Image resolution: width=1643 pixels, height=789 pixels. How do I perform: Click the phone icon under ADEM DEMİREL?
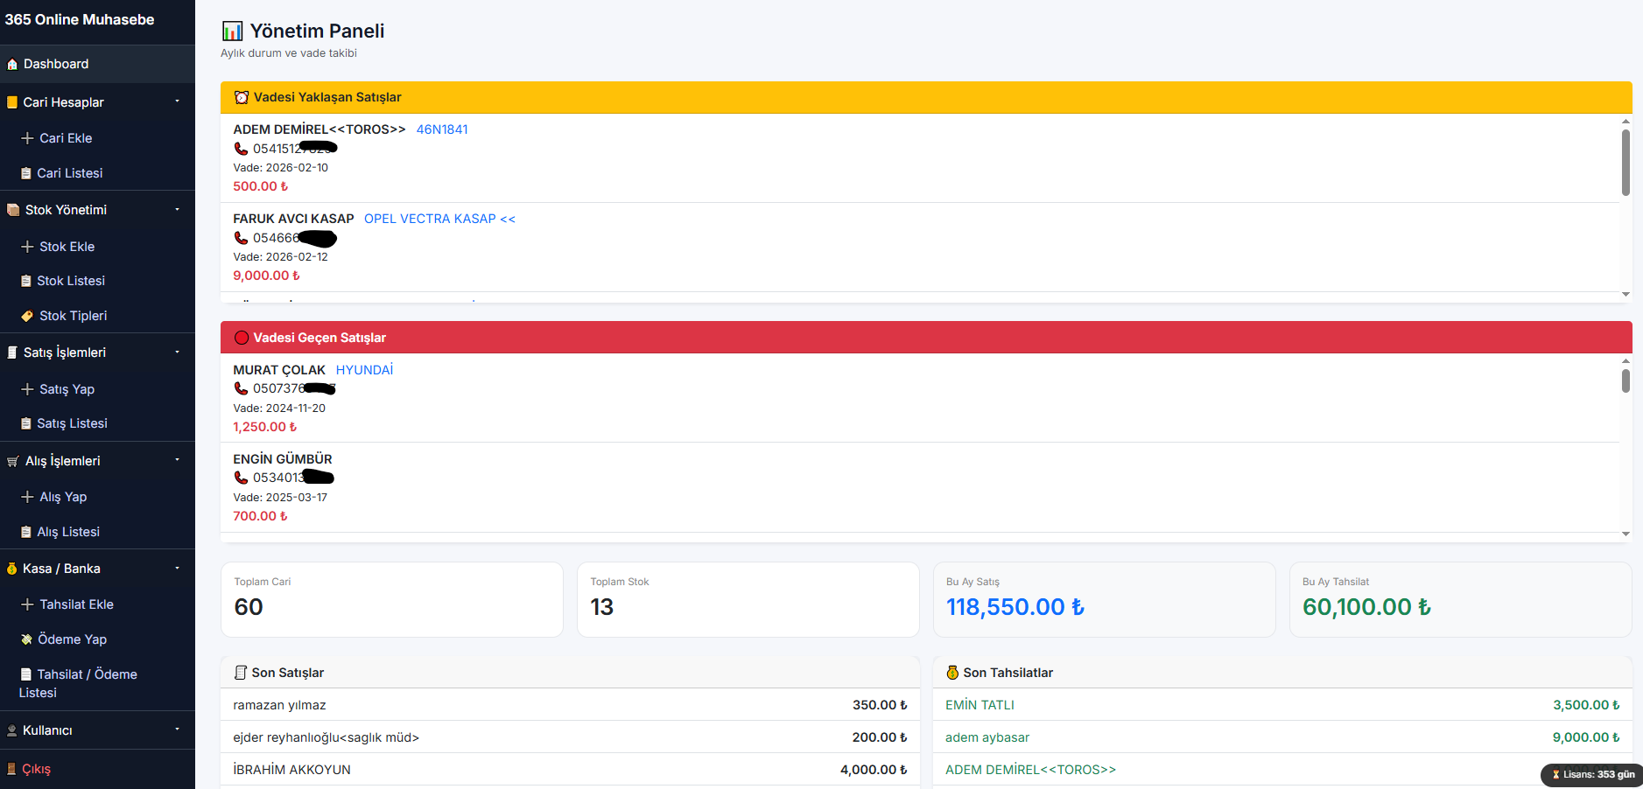(241, 149)
